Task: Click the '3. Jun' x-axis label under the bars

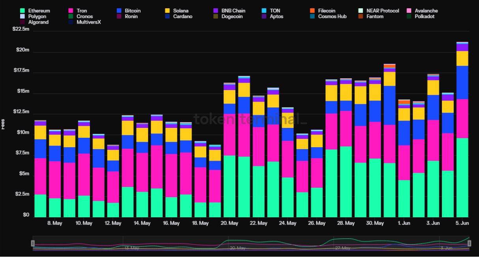Action: coord(433,223)
